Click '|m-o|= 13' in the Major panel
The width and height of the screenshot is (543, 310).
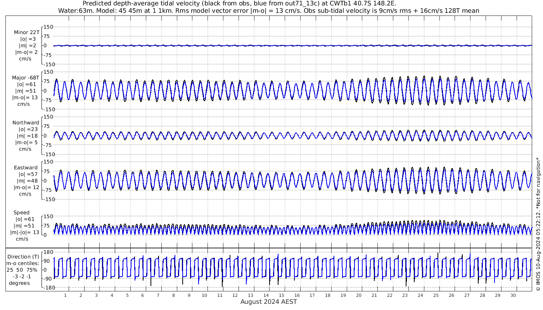tap(25, 97)
